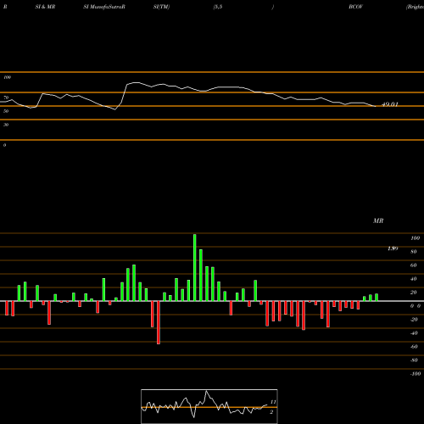This screenshot has height=424, width=424.
Task: Click the MR axis label -100
Action: [x=416, y=374]
